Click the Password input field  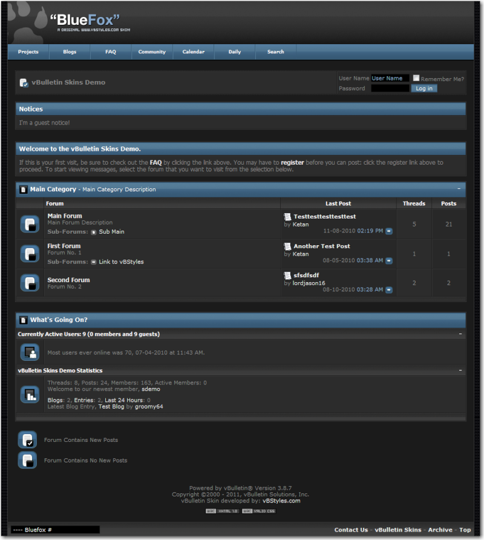[390, 88]
